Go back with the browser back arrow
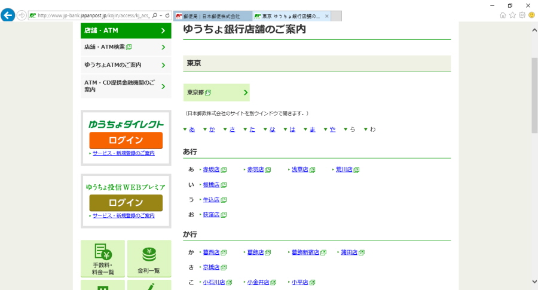Screen dimensions: 538x290 pos(8,16)
